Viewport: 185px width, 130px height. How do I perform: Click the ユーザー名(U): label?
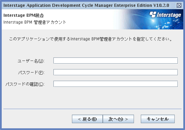31,61
